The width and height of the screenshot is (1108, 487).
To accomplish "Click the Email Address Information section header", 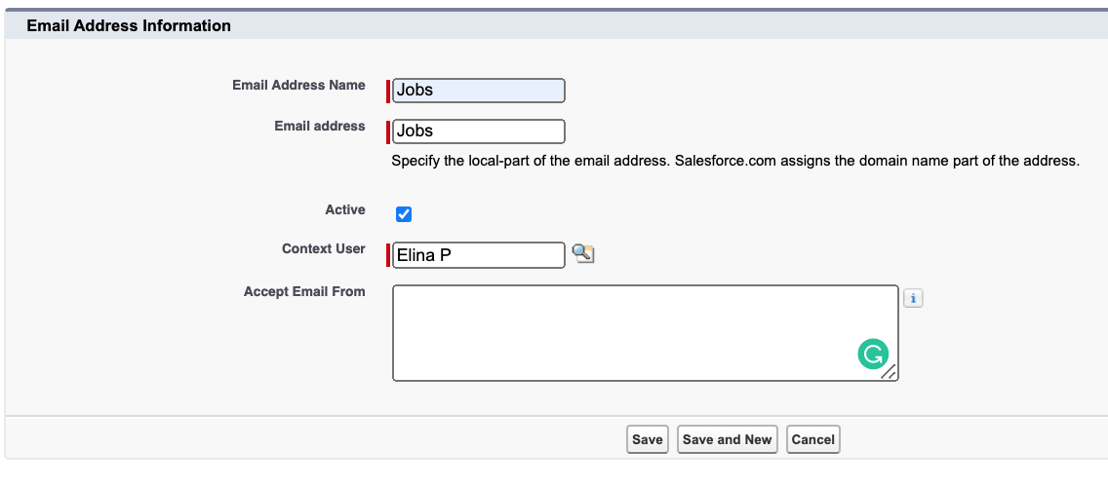I will coord(129,25).
